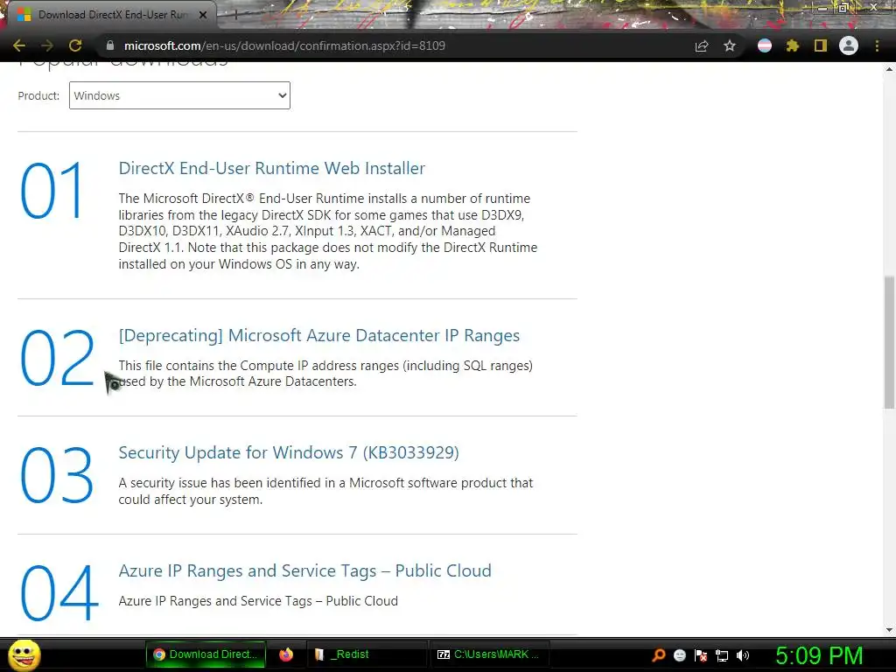This screenshot has width=896, height=672.
Task: Click the big 01 number
Action: click(x=52, y=191)
